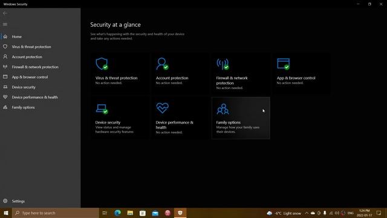The height and width of the screenshot is (218, 387).
Task: Click the ENG language indicator
Action: coord(351,213)
